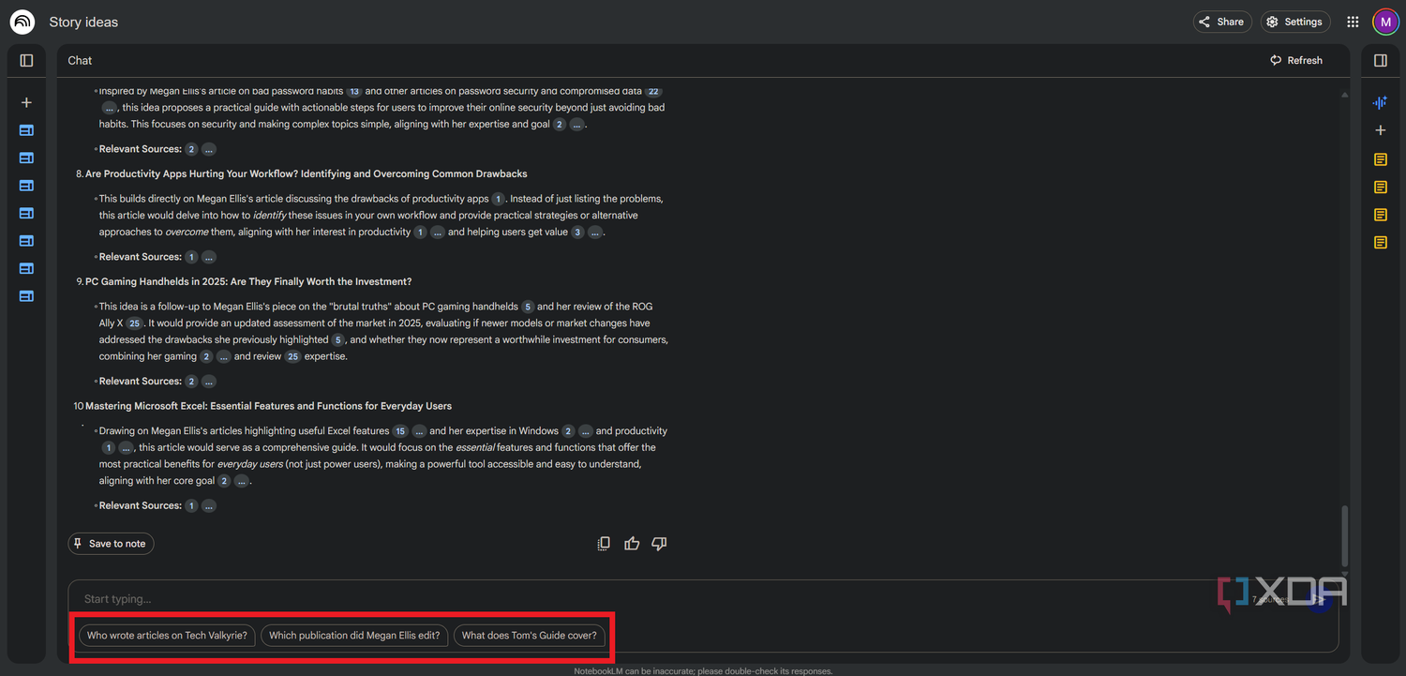1406x676 pixels.
Task: Click the Save to note button
Action: pyautogui.click(x=111, y=544)
